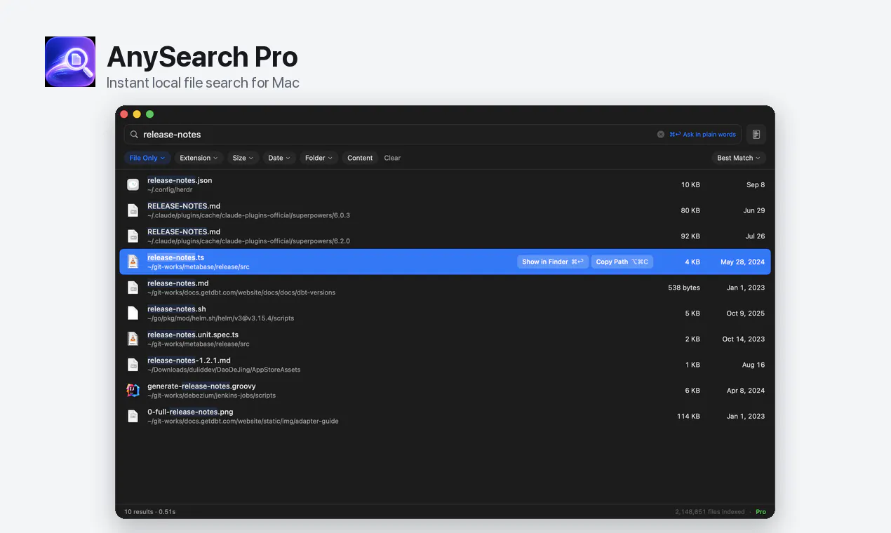Image resolution: width=891 pixels, height=533 pixels.
Task: Click the release-notes.json file icon
Action: (133, 184)
